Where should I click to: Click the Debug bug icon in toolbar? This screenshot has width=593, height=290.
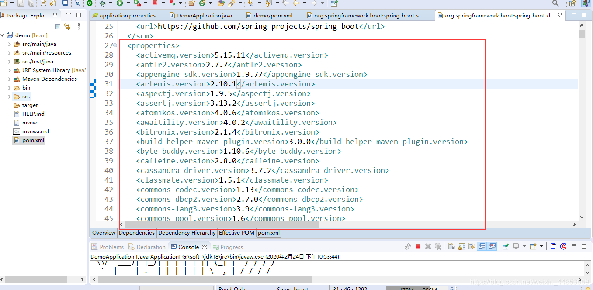tap(102, 3)
